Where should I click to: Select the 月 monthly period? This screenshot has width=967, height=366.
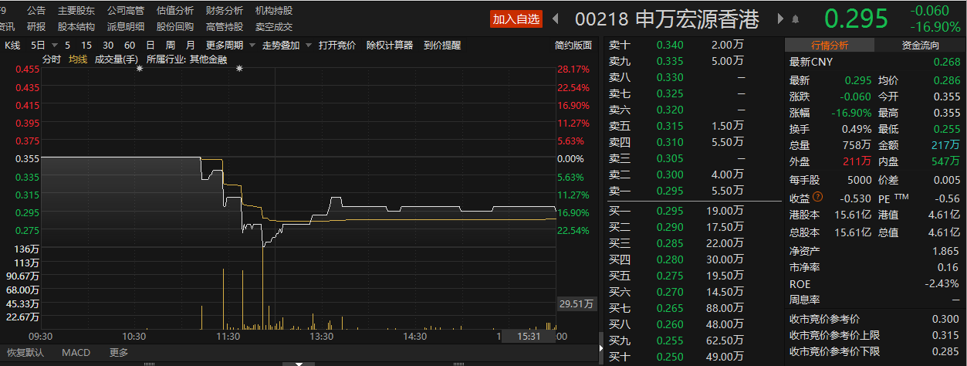coord(191,46)
